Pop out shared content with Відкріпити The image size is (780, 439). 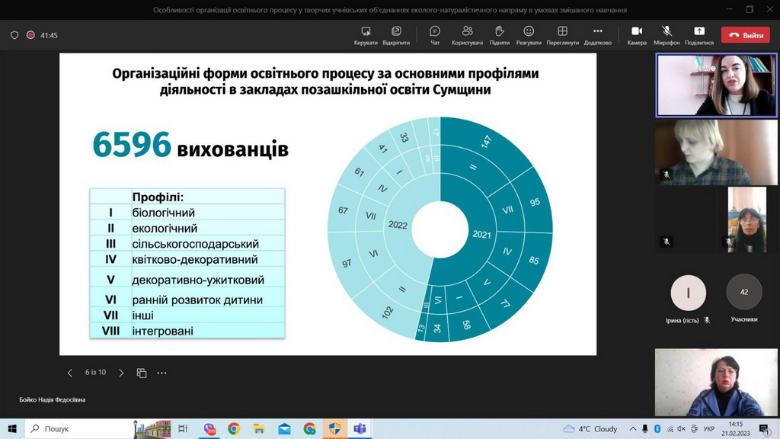coord(396,34)
